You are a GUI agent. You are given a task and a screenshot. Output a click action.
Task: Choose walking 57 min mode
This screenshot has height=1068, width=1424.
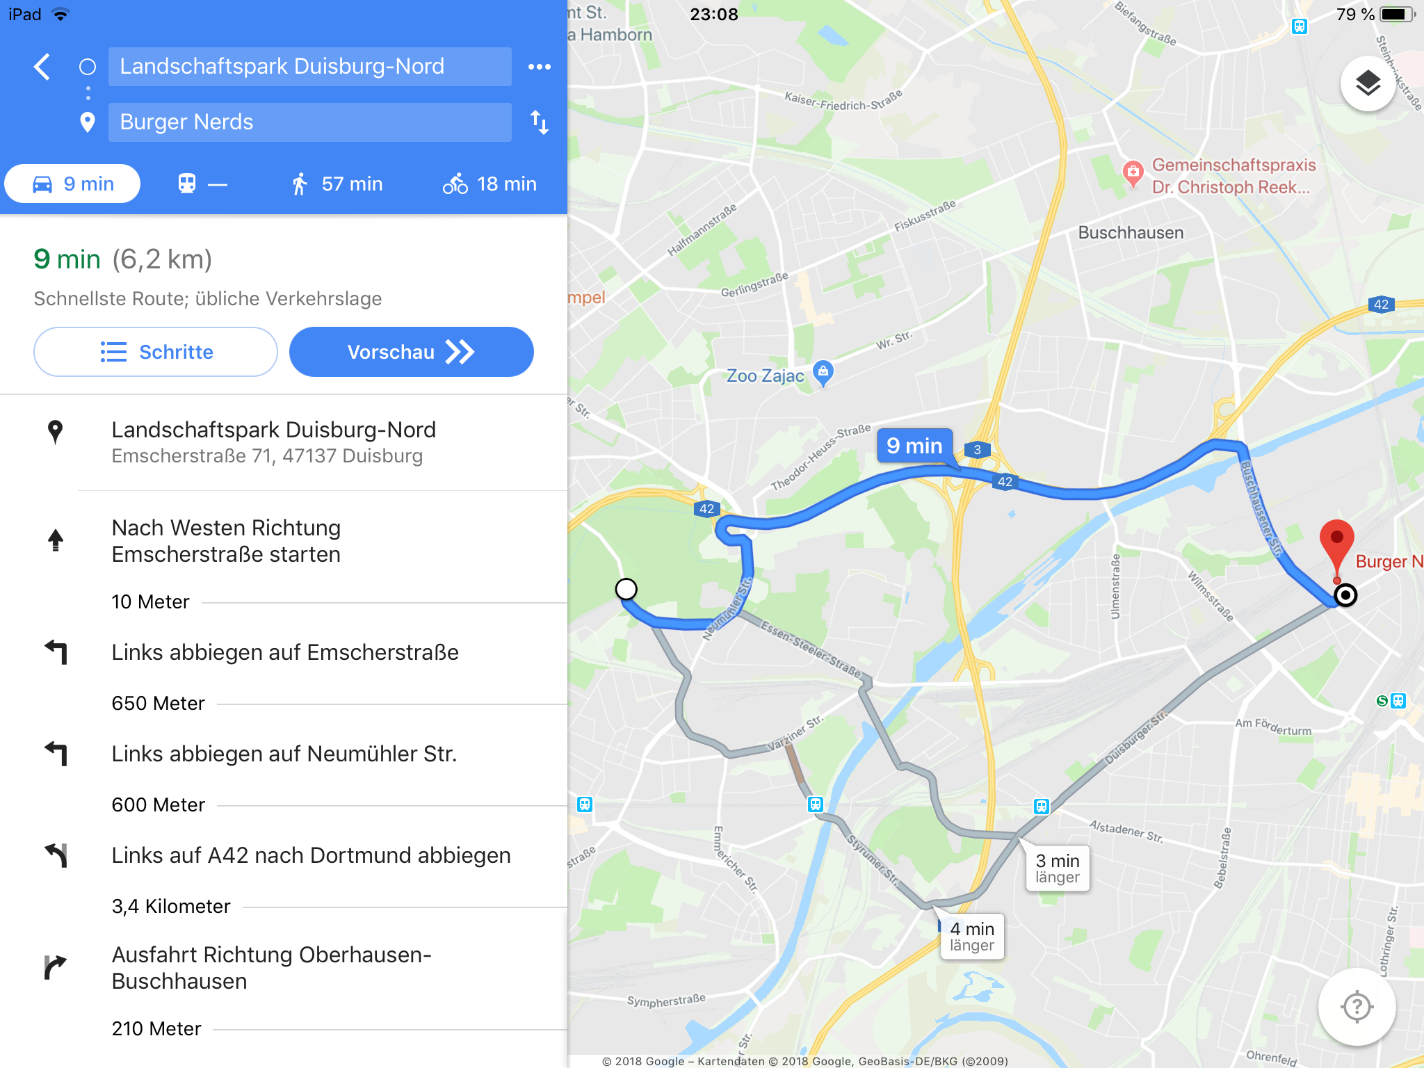[x=338, y=184]
